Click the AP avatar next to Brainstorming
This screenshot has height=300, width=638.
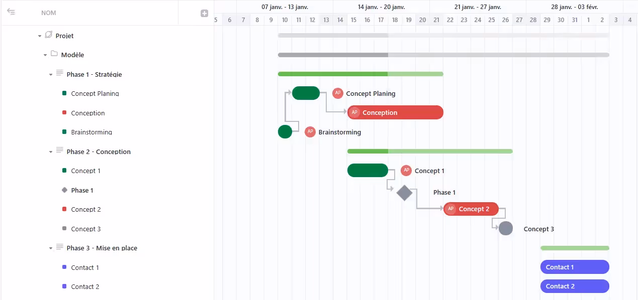(310, 132)
